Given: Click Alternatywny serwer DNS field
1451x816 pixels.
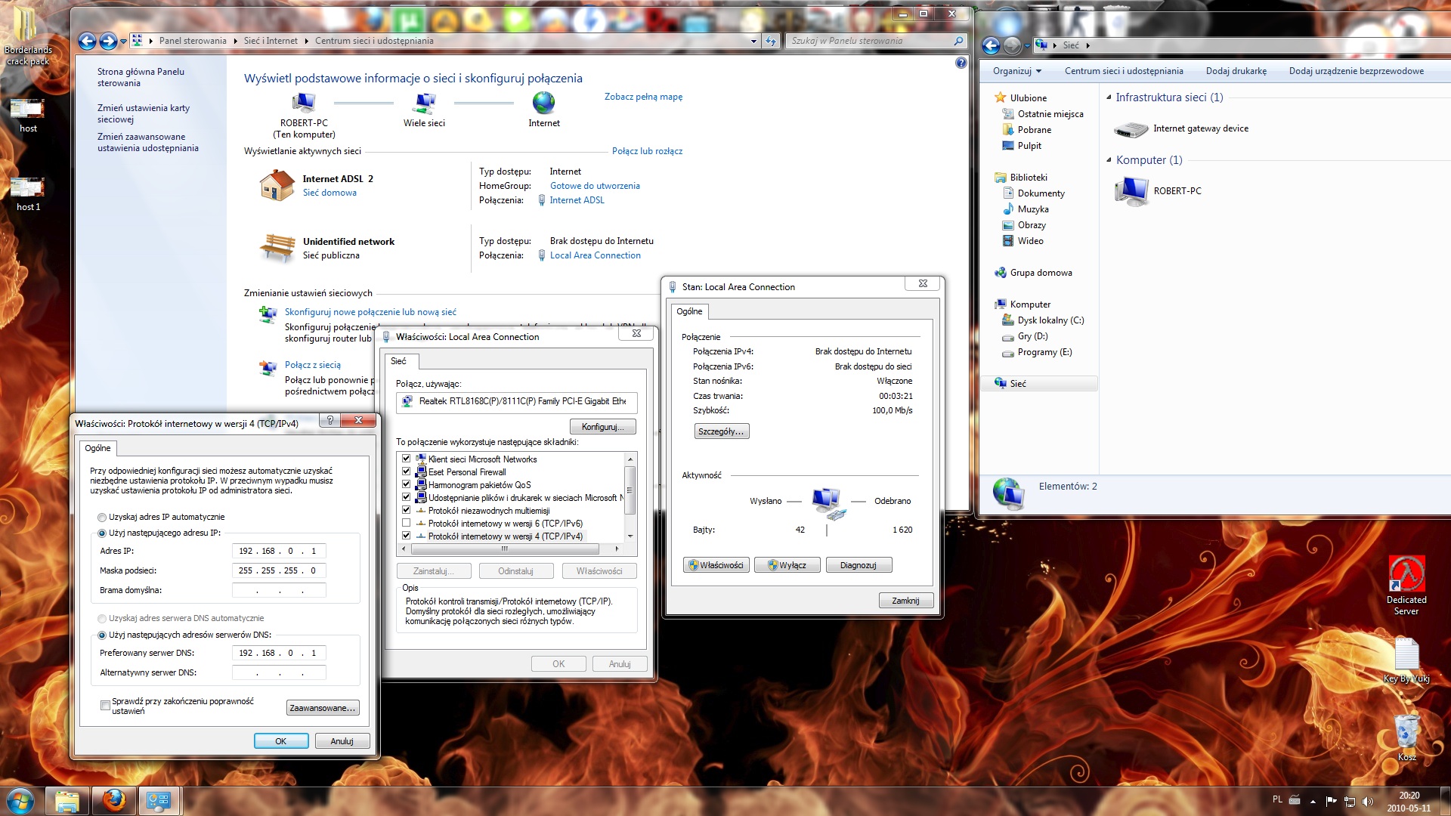Looking at the screenshot, I should coord(279,672).
